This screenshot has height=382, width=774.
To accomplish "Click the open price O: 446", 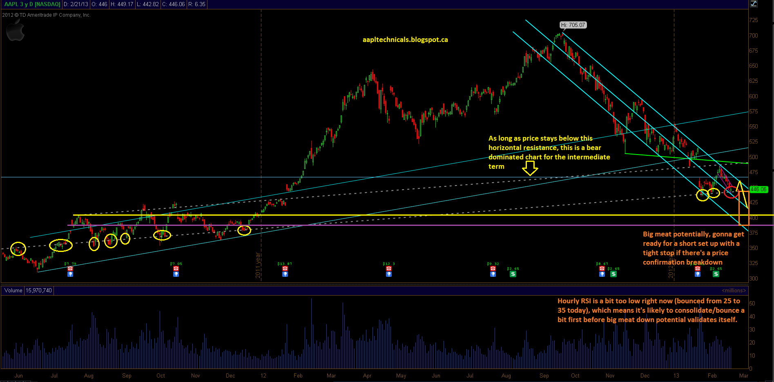I will 99,4.
